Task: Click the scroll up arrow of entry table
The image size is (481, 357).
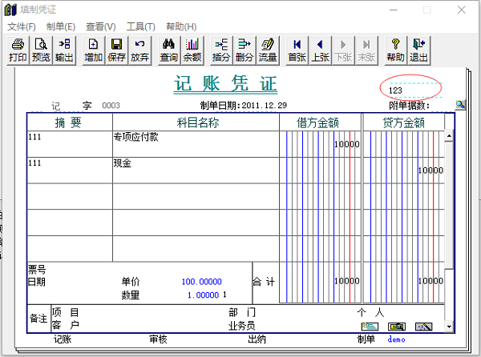Action: point(449,135)
